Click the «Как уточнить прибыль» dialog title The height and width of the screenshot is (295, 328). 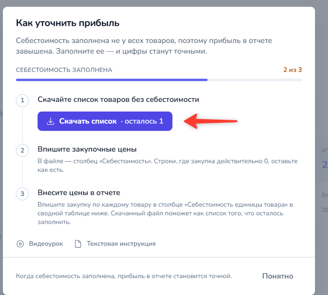67,23
